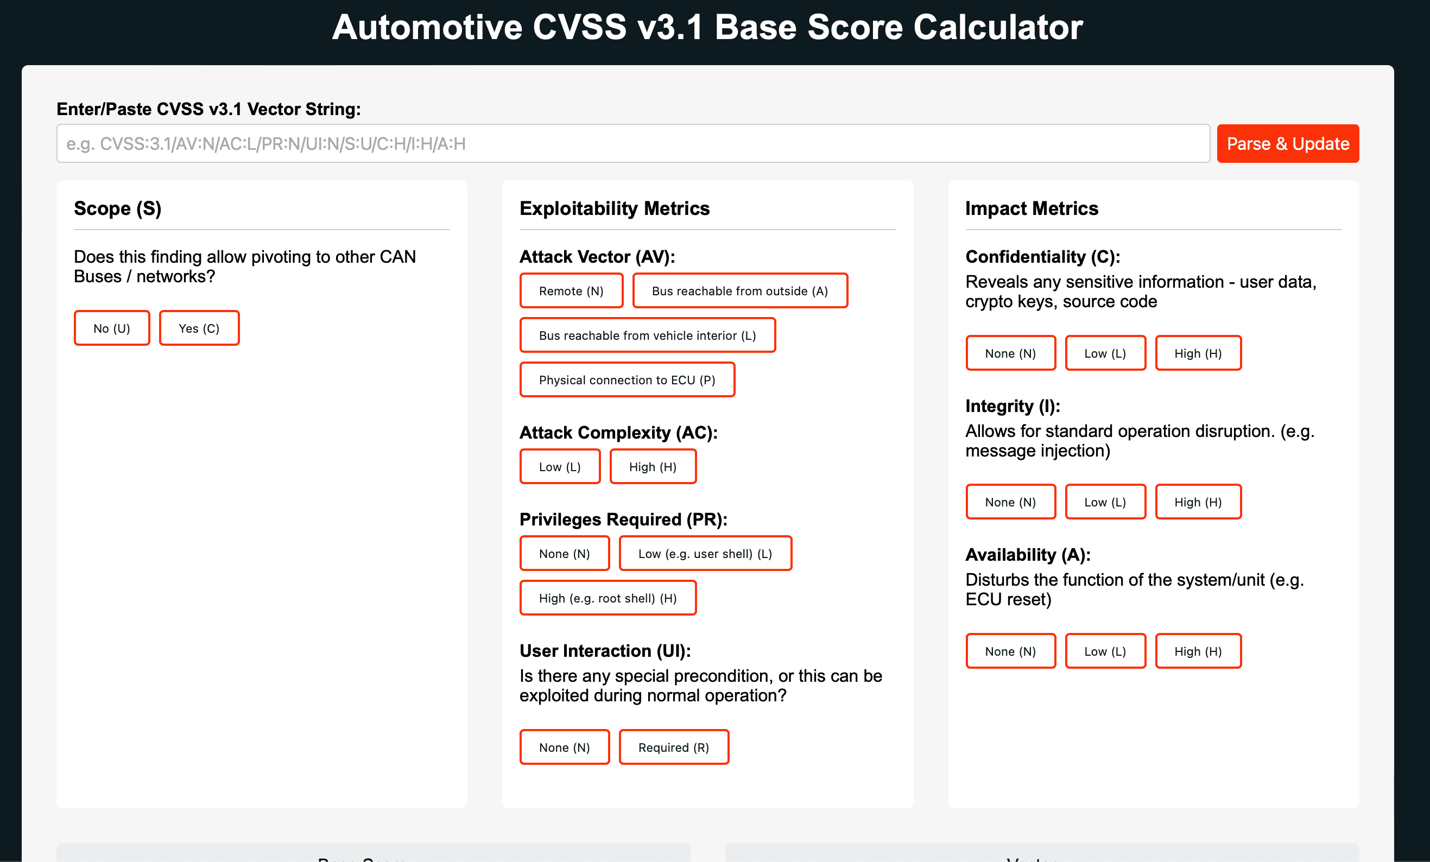Set Availability impact to High (H)

1198,651
